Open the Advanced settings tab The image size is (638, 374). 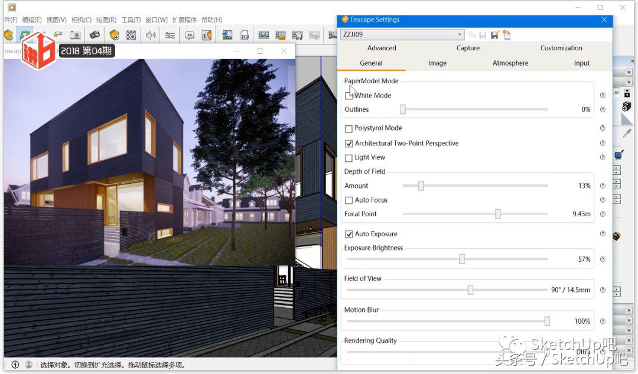click(382, 48)
